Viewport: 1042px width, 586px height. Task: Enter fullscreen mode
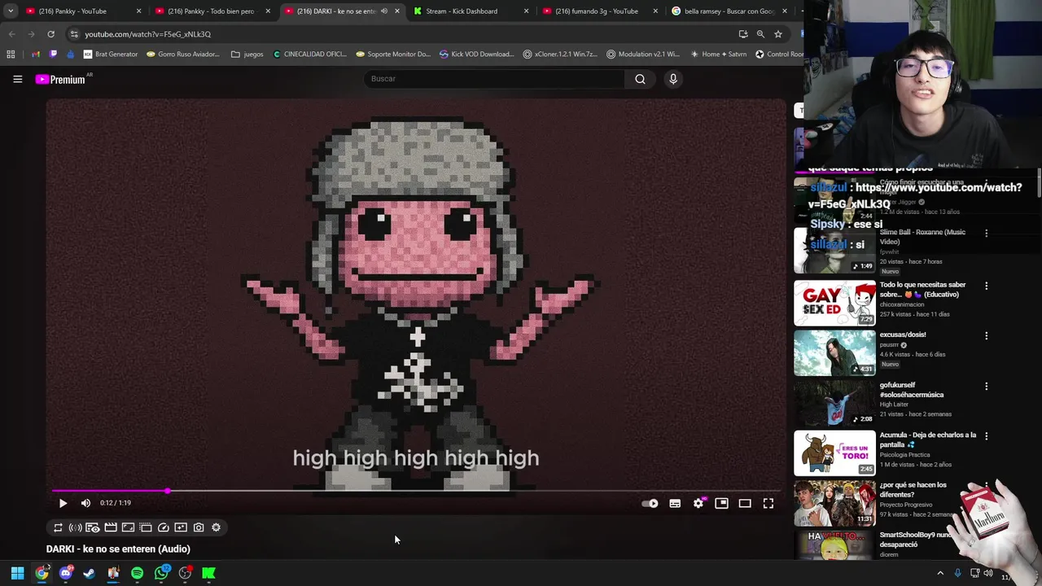click(768, 504)
